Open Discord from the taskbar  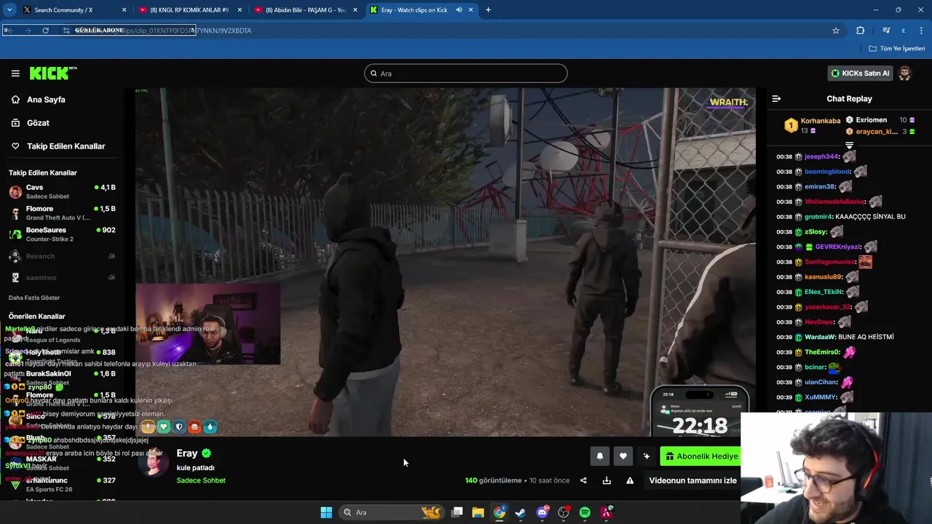point(542,512)
